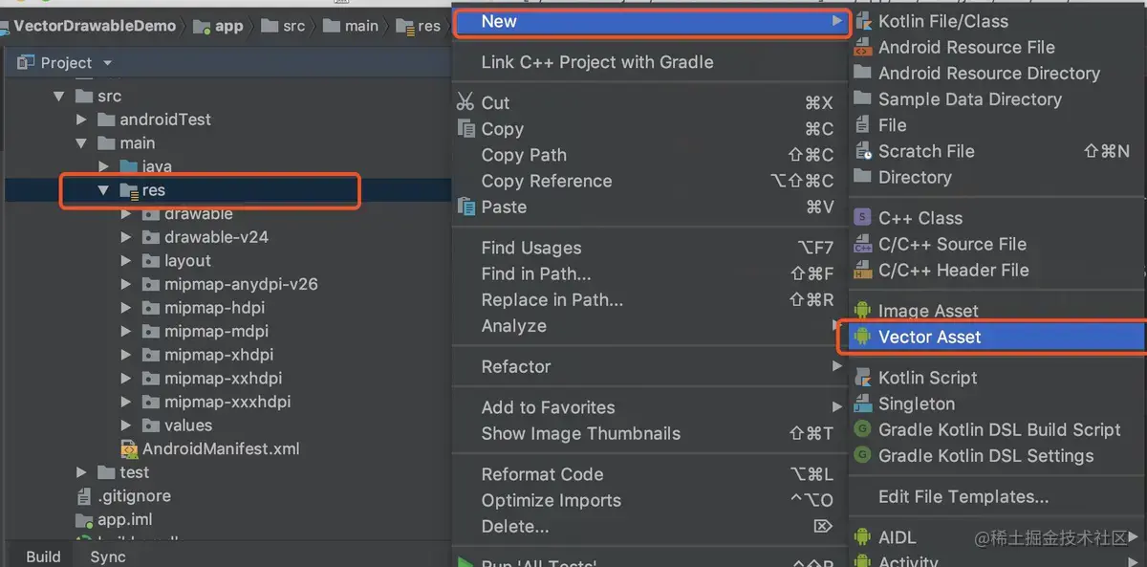Create a new Image Asset
This screenshot has height=567, width=1147.
click(x=928, y=310)
